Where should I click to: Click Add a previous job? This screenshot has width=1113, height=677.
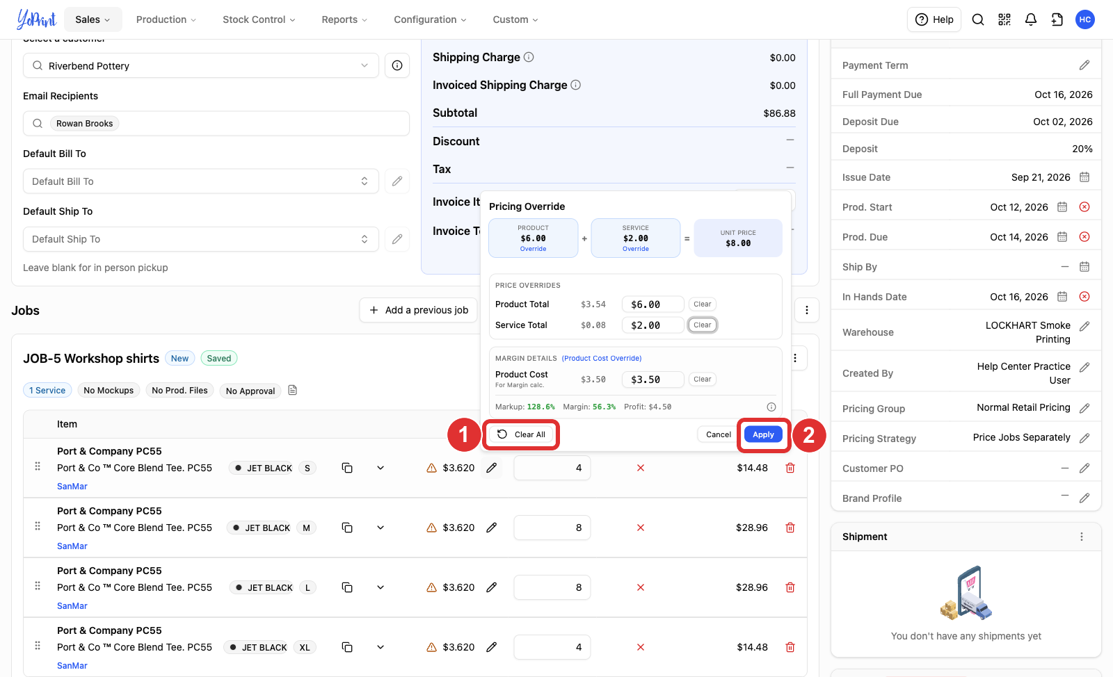pyautogui.click(x=419, y=310)
